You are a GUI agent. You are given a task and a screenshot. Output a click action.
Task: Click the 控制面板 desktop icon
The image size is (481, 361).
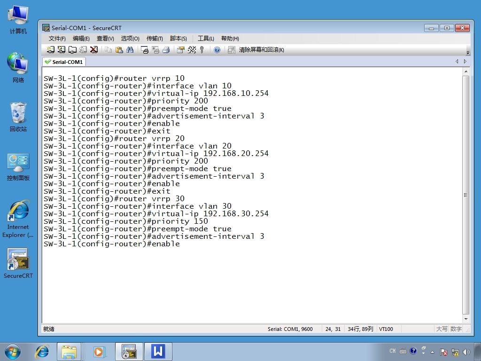[x=18, y=167]
